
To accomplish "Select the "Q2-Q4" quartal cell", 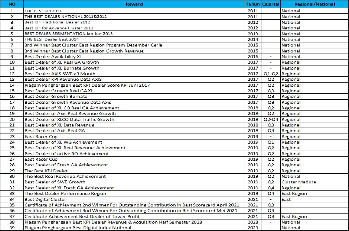I will [x=271, y=119].
